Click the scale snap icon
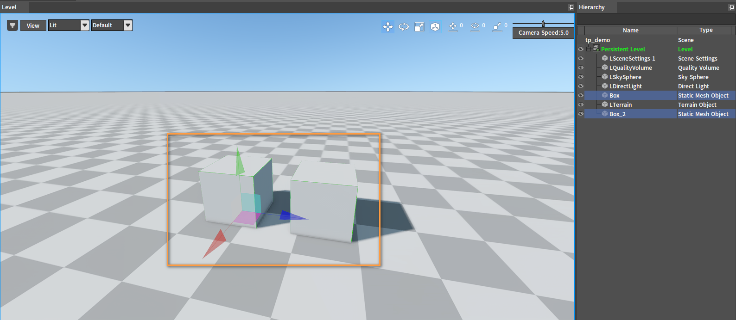Image resolution: width=736 pixels, height=320 pixels. pyautogui.click(x=497, y=27)
